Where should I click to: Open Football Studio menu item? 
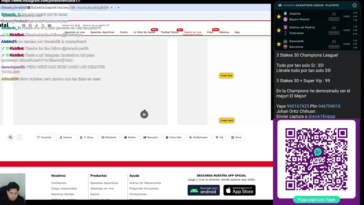point(170,32)
